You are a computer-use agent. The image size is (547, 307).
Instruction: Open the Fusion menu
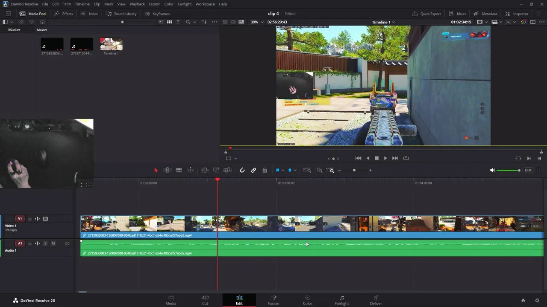tap(155, 4)
